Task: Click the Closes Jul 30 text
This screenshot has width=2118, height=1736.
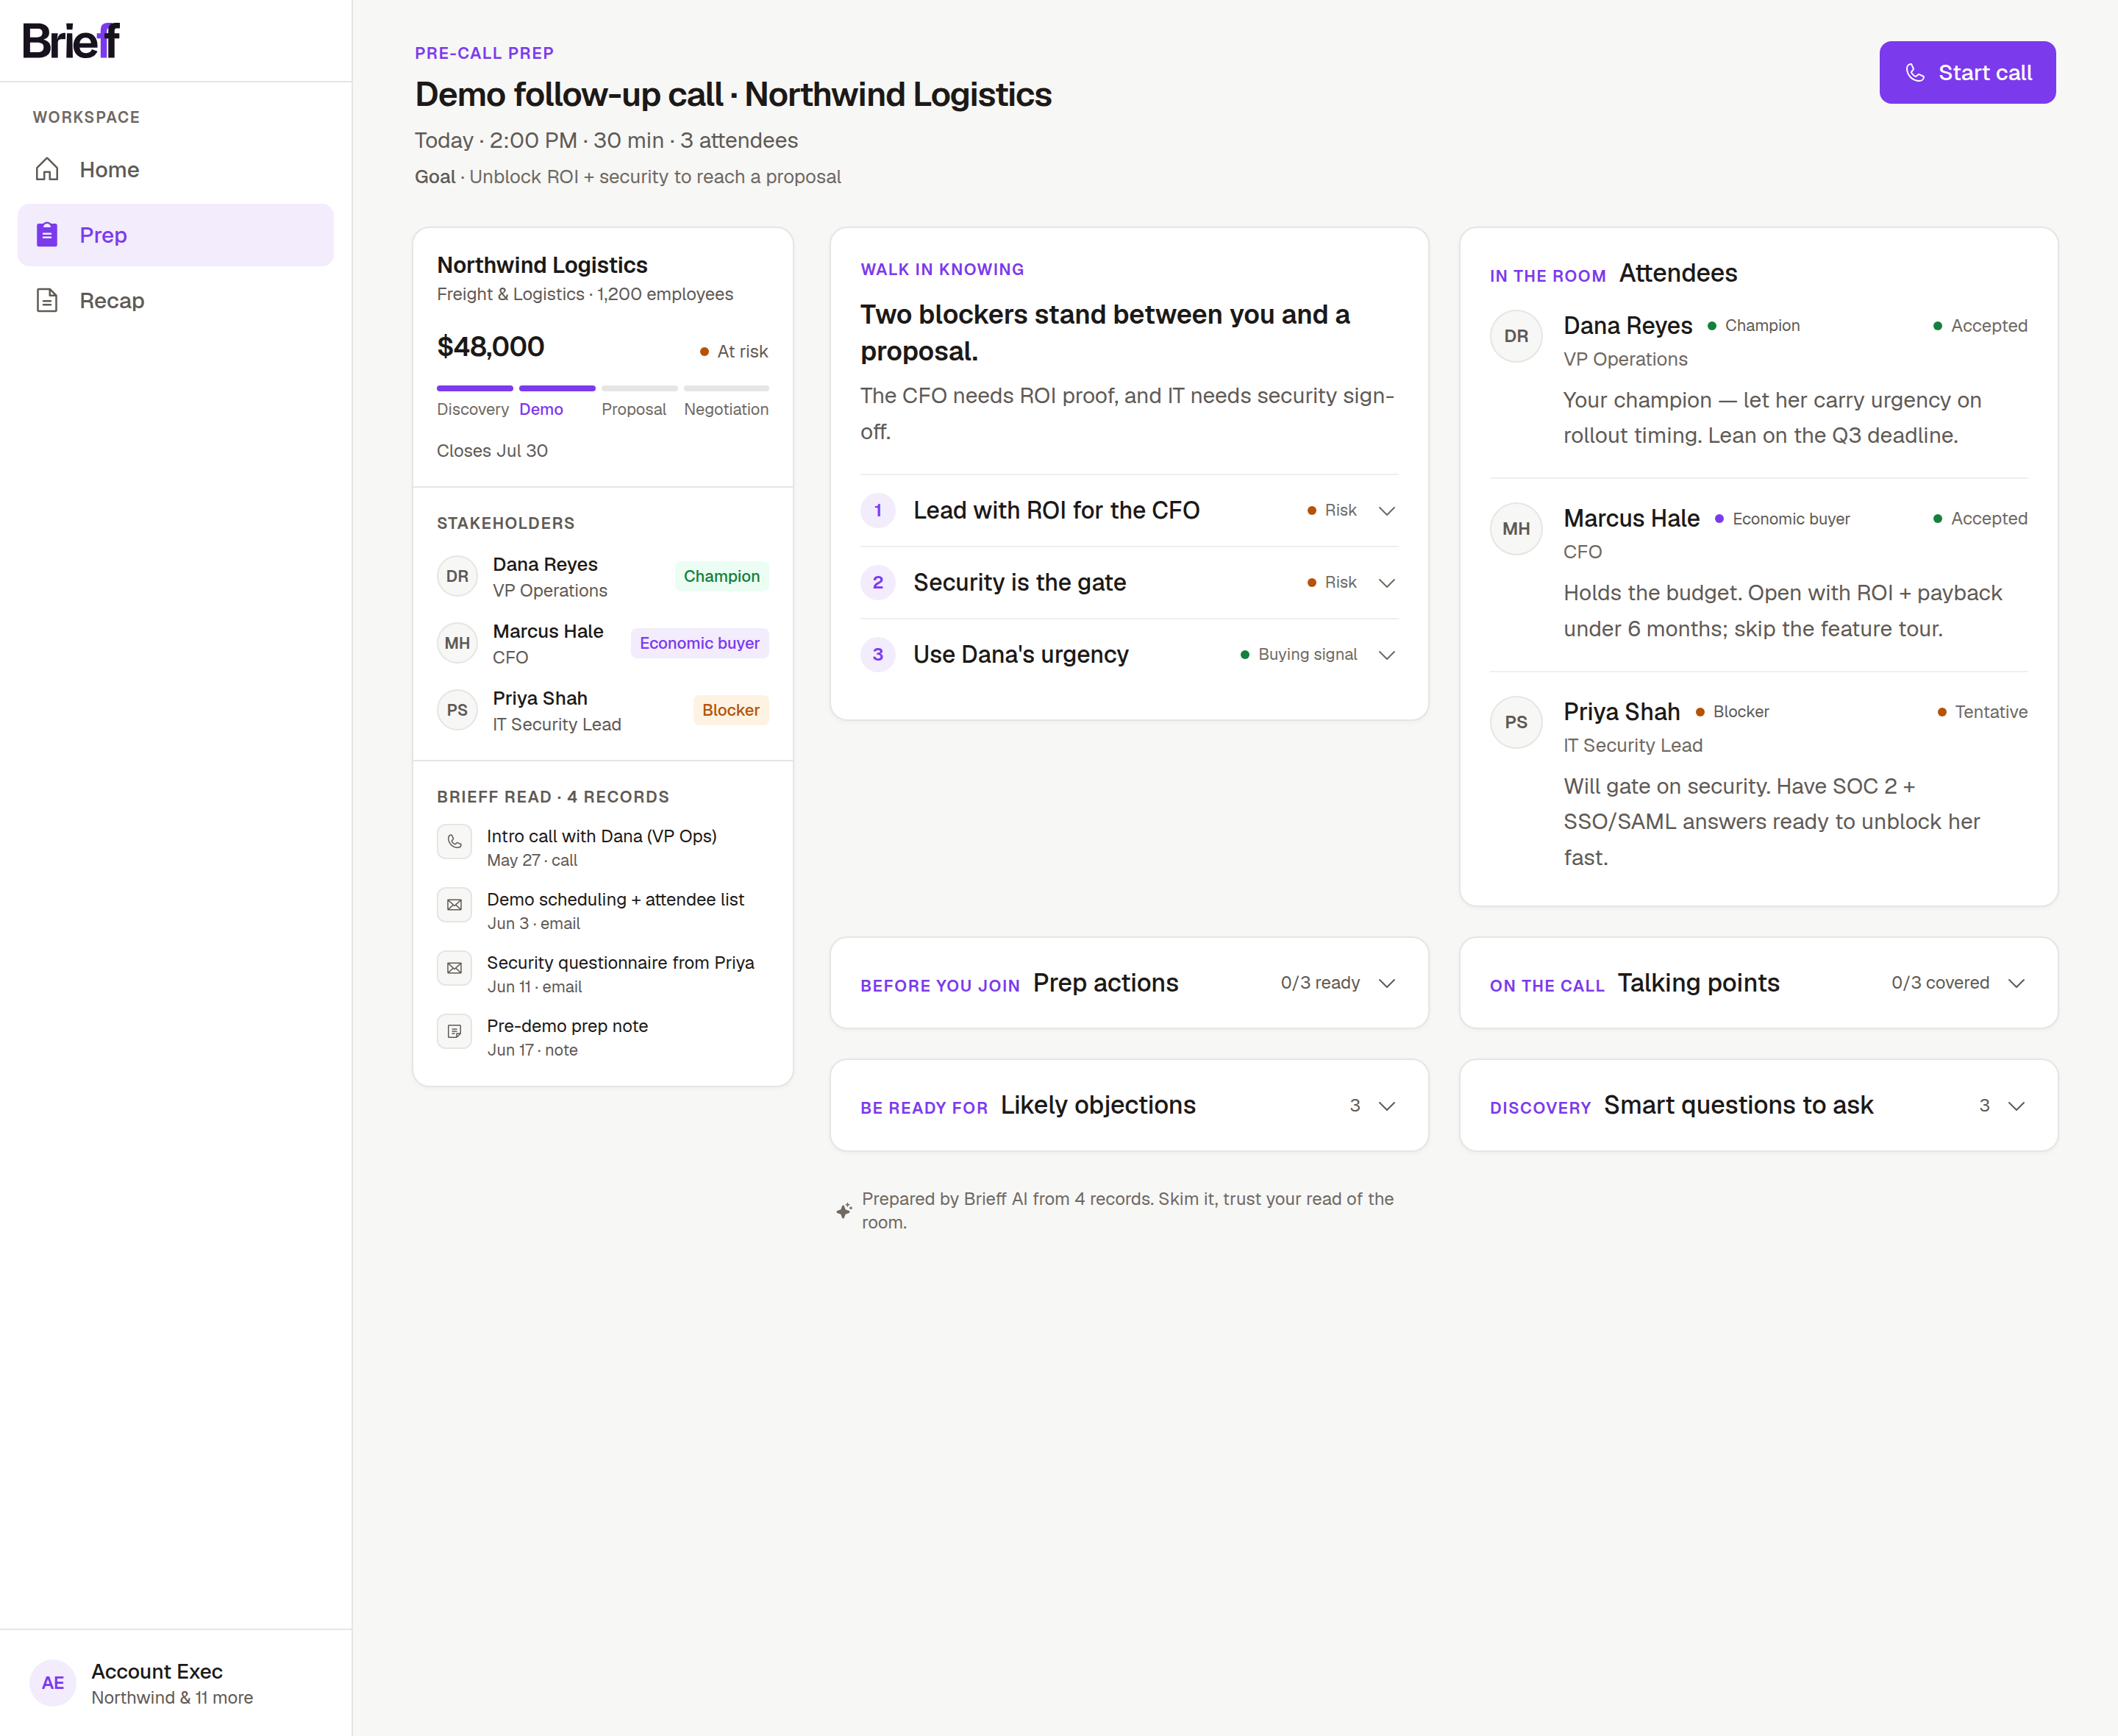Action: [x=493, y=450]
